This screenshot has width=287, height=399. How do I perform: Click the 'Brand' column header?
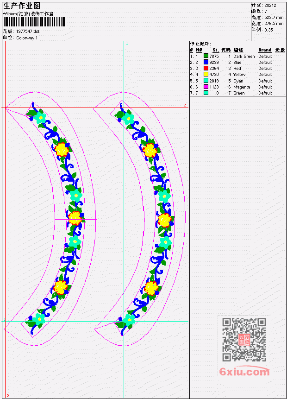click(x=265, y=50)
